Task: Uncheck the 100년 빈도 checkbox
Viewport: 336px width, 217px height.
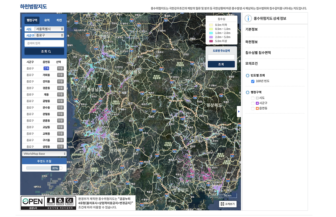Action: click(x=253, y=81)
